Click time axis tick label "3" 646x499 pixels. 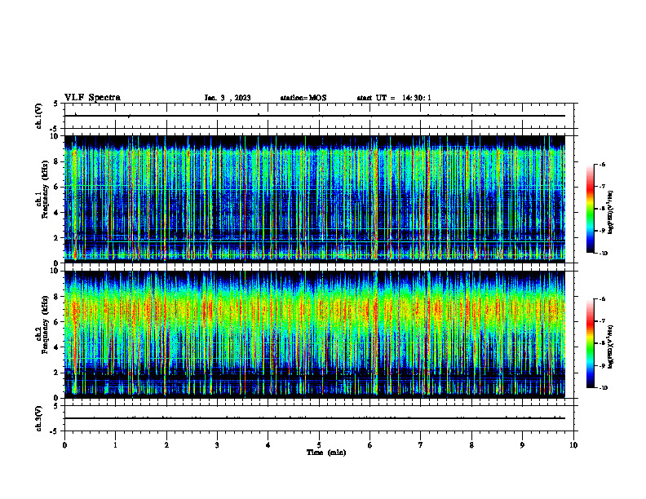(217, 445)
